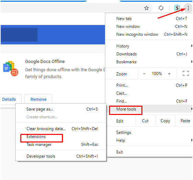Image resolution: width=193 pixels, height=180 pixels.
Task: Select Save page as... in submenu
Action: coord(61,109)
